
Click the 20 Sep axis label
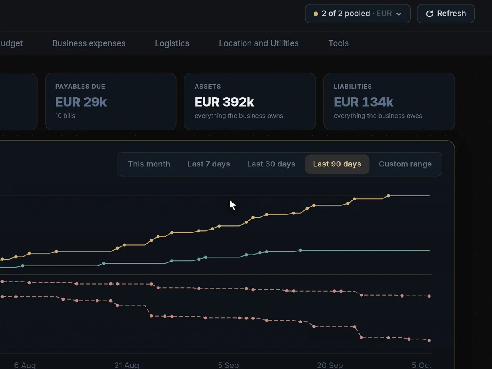(330, 365)
